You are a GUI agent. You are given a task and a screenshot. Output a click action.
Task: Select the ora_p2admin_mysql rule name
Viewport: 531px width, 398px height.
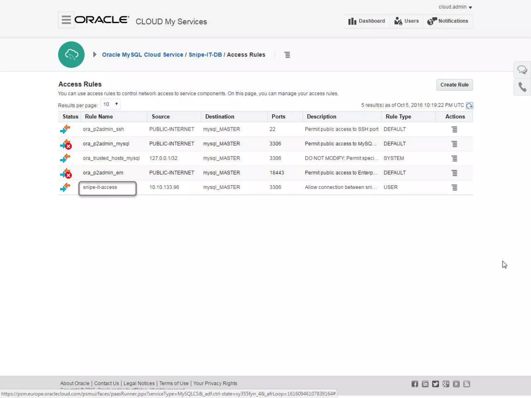click(x=106, y=144)
